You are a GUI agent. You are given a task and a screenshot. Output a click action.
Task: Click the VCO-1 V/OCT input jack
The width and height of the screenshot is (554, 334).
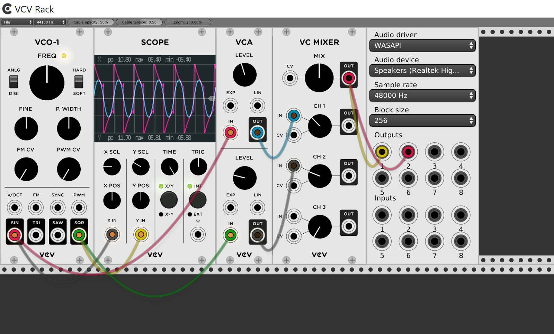15,208
